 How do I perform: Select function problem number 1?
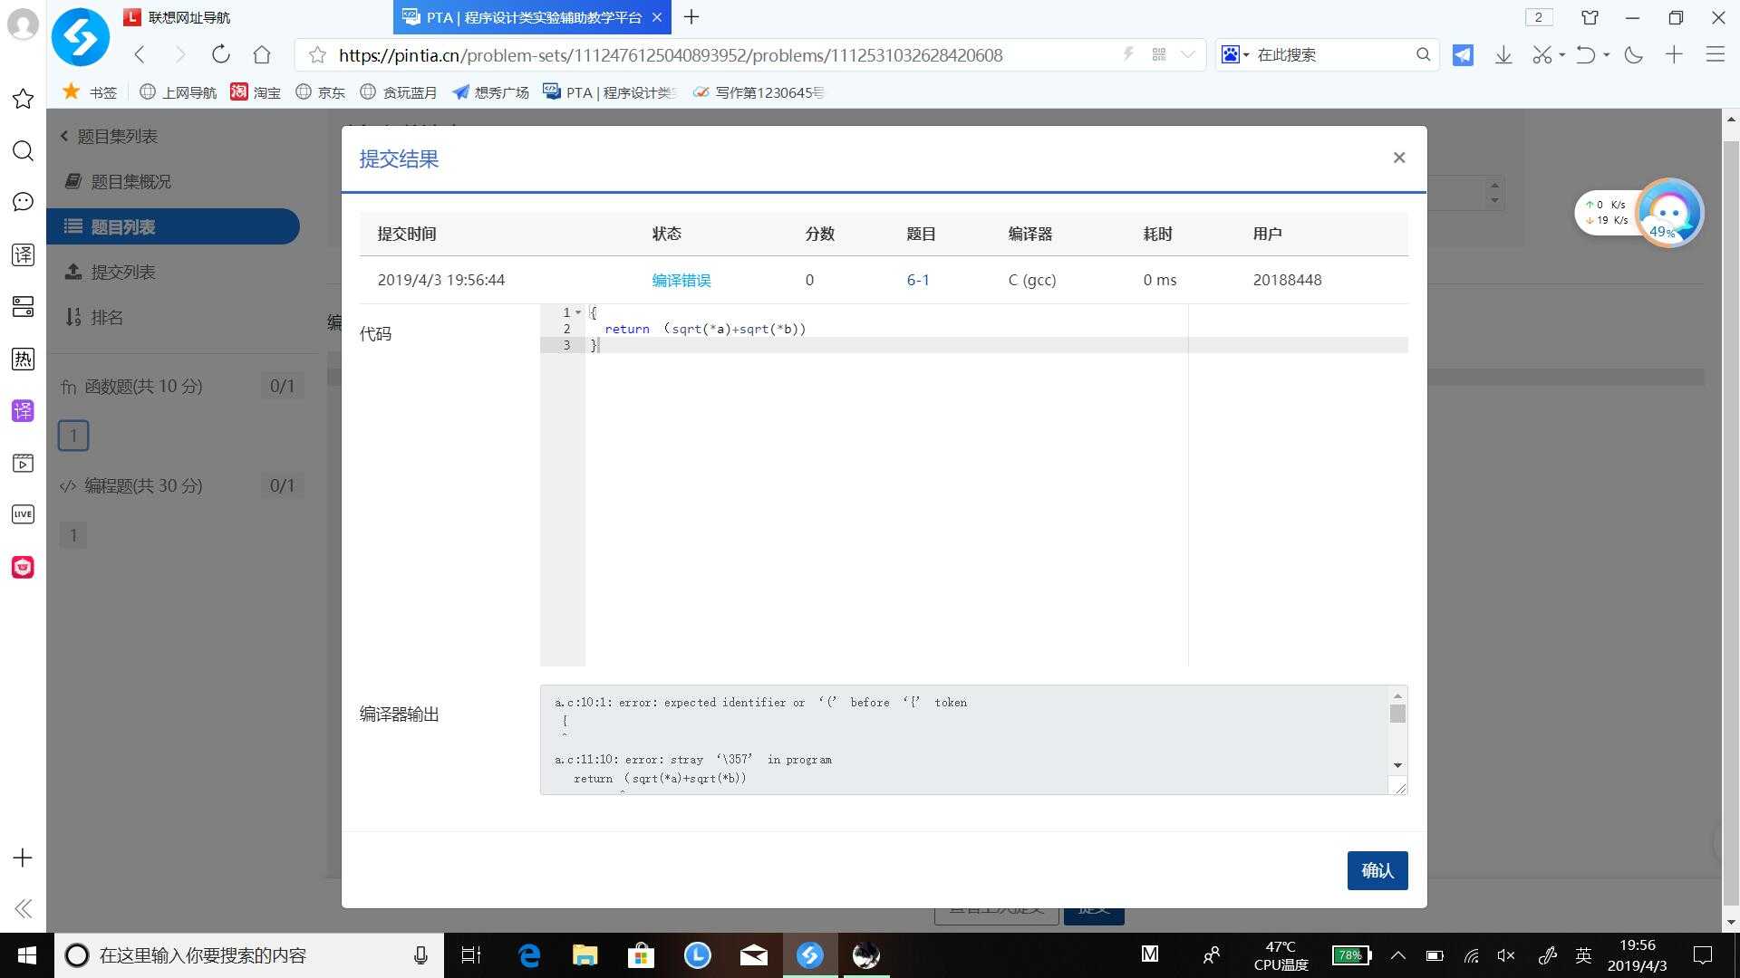coord(73,436)
